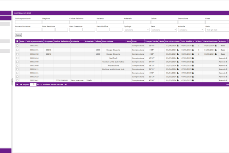The width and height of the screenshot is (229, 153).
Task: Check the row for 100ZA-01
Action: (x=17, y=46)
